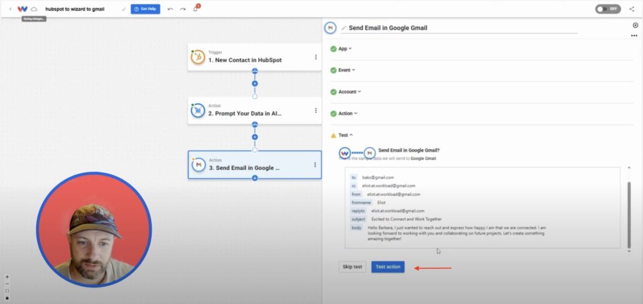Click the replyto field label
Viewport: 643px width, 304px height.
click(358, 211)
